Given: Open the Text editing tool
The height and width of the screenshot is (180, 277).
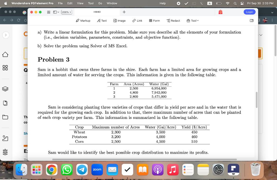Looking at the screenshot, I should [x=102, y=21].
